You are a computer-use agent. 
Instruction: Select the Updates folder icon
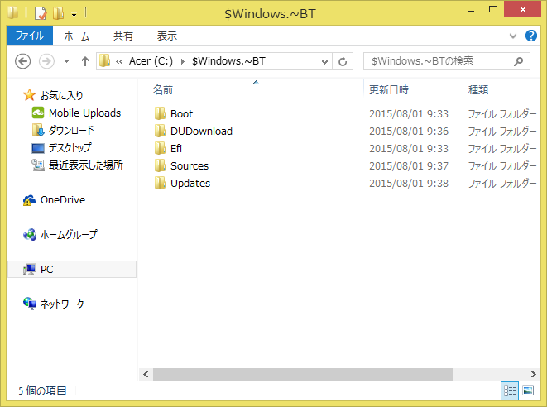(x=160, y=183)
